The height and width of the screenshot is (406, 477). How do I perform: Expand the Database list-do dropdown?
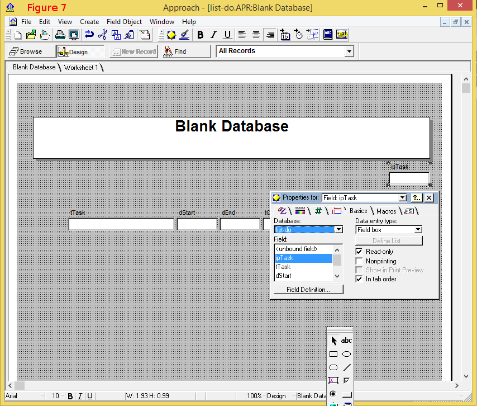tap(338, 230)
